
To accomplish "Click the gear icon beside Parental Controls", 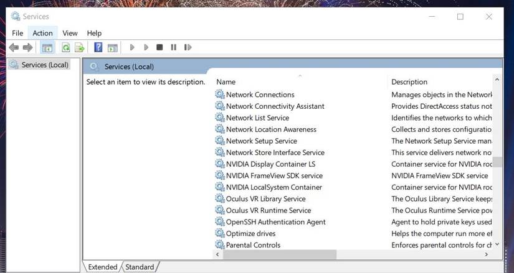I will tap(220, 244).
